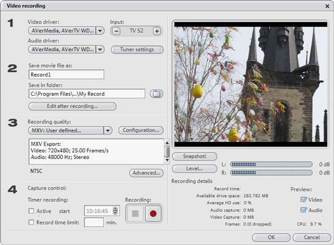
Task: Click the Audio: 48000 Hz; Stereo line
Action: (60, 157)
